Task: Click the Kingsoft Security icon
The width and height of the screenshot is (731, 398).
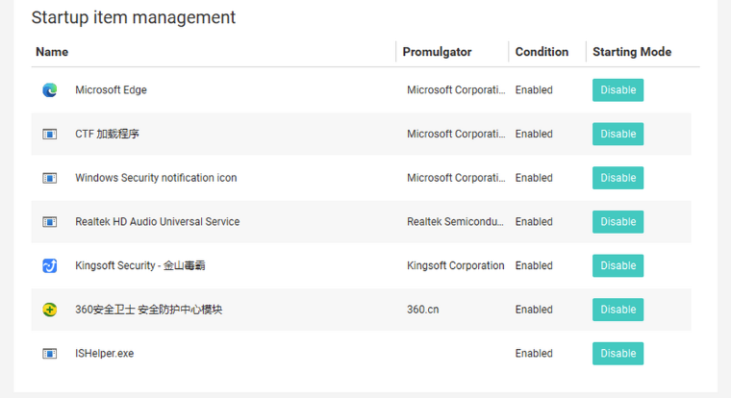Action: pos(50,265)
